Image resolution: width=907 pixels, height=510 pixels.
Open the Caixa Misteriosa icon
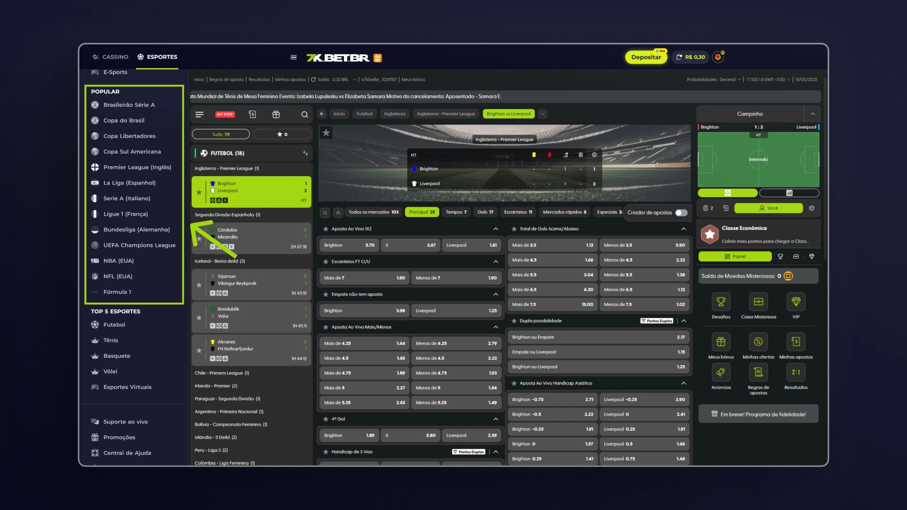coord(758,302)
